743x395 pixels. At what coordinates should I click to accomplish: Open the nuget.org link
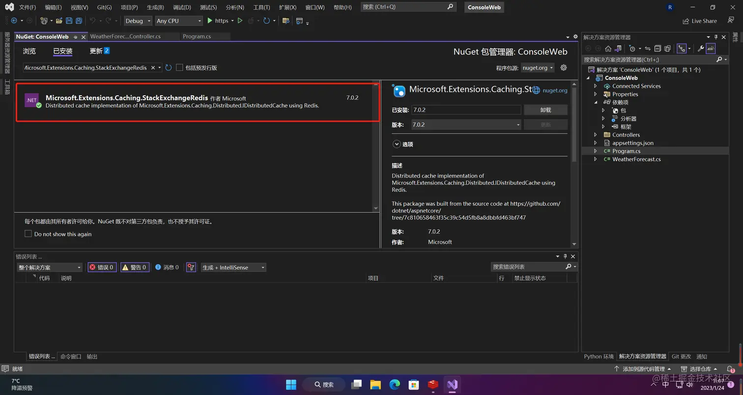coord(555,90)
